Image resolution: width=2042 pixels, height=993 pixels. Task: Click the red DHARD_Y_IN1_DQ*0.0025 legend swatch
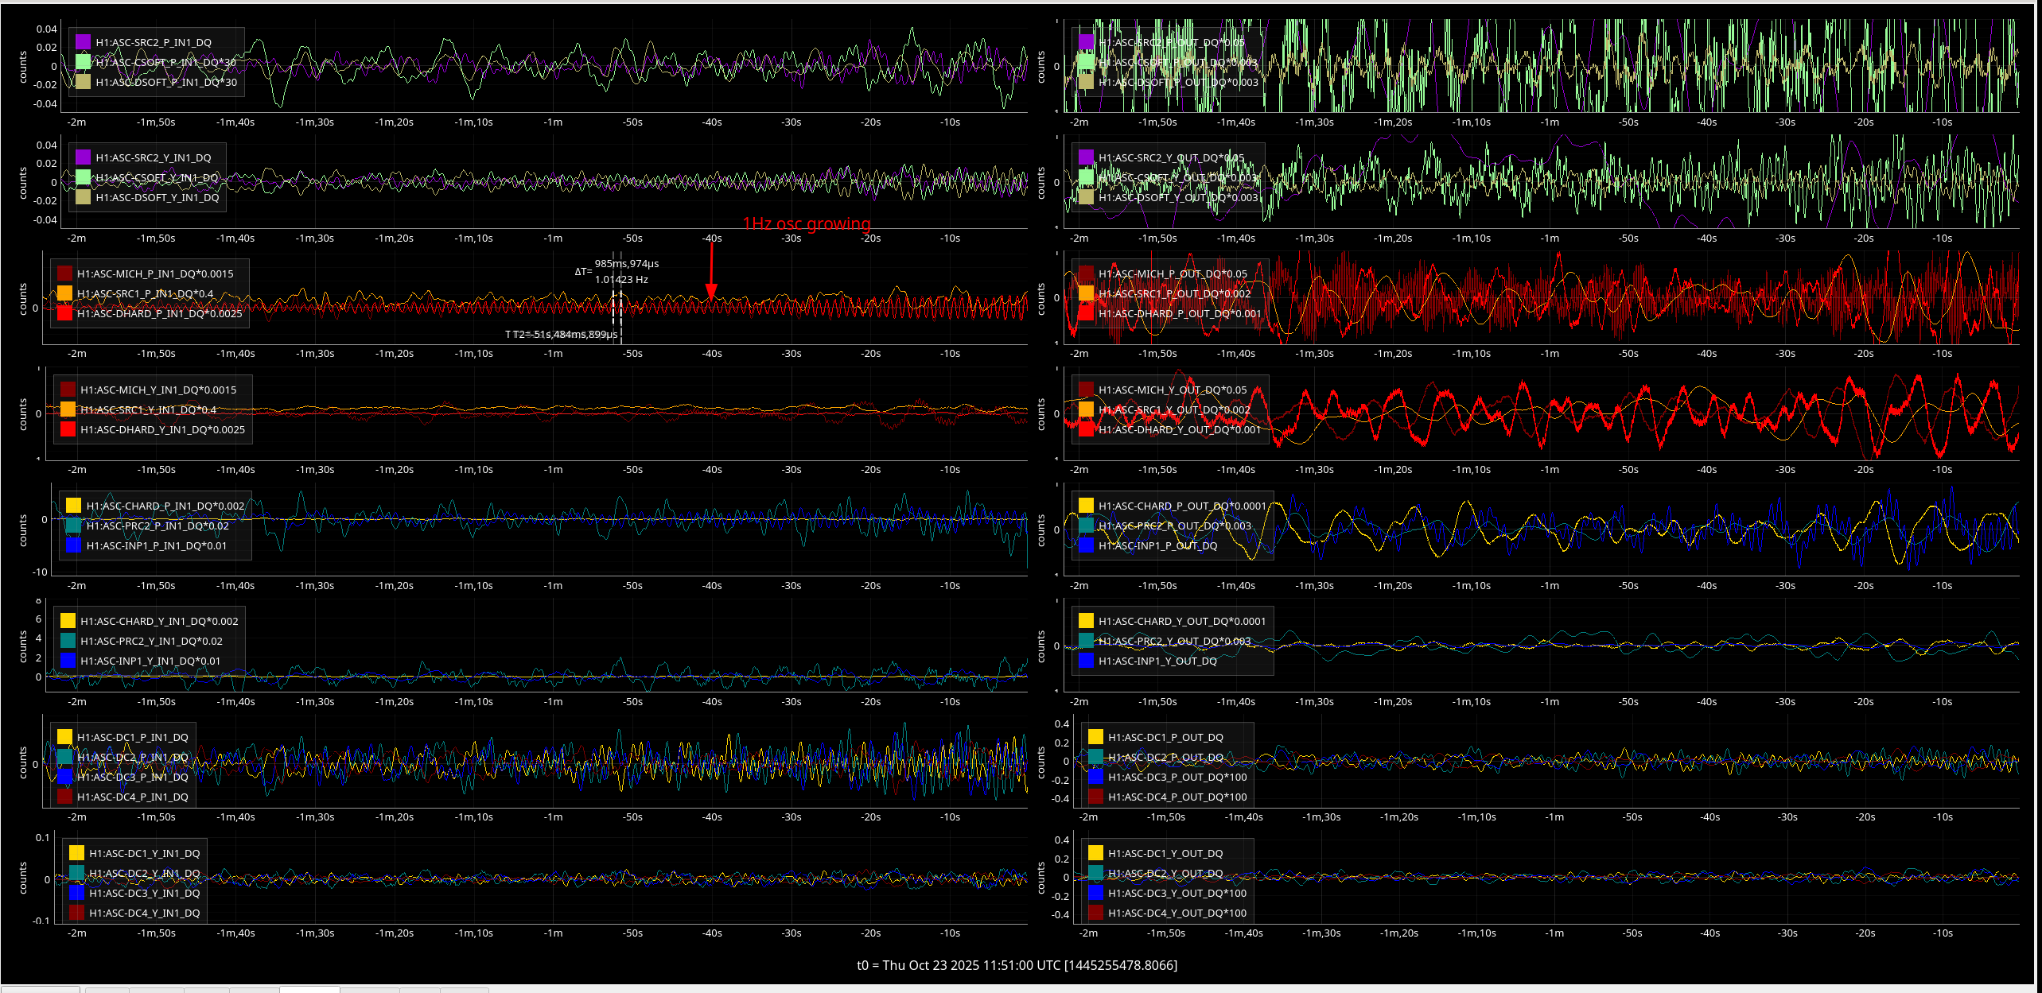click(68, 429)
